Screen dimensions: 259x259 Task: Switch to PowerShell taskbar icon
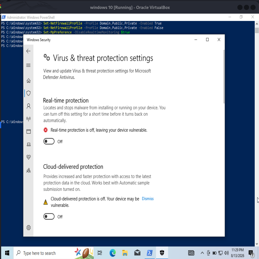[150, 253]
